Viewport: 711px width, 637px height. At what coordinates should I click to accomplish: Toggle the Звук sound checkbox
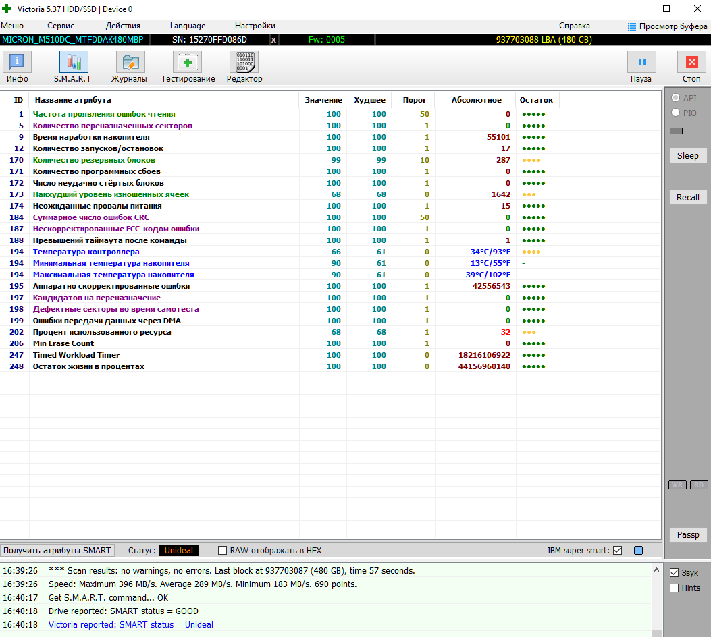click(x=675, y=573)
